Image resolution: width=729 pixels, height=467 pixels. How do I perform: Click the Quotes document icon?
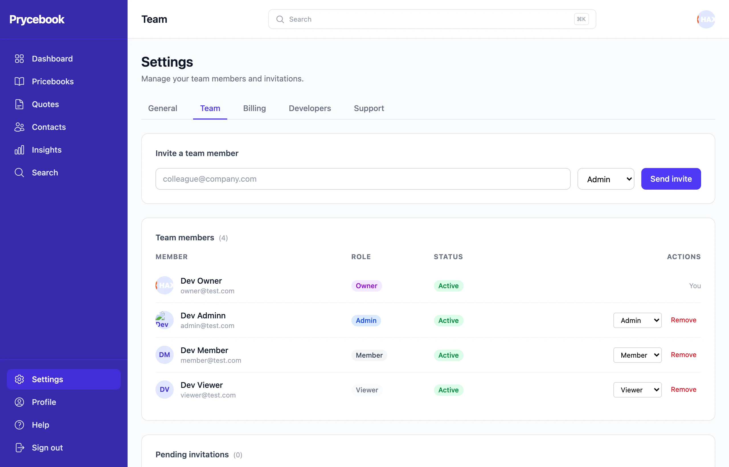(x=19, y=104)
